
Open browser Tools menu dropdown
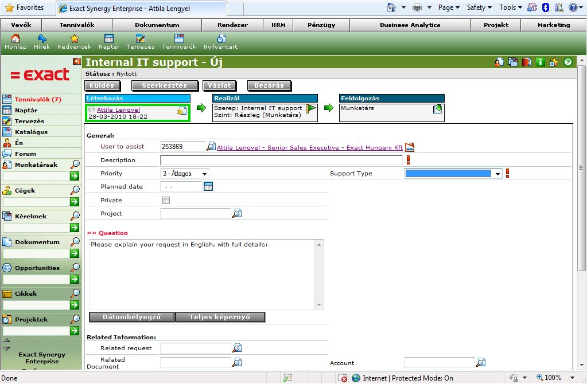510,7
